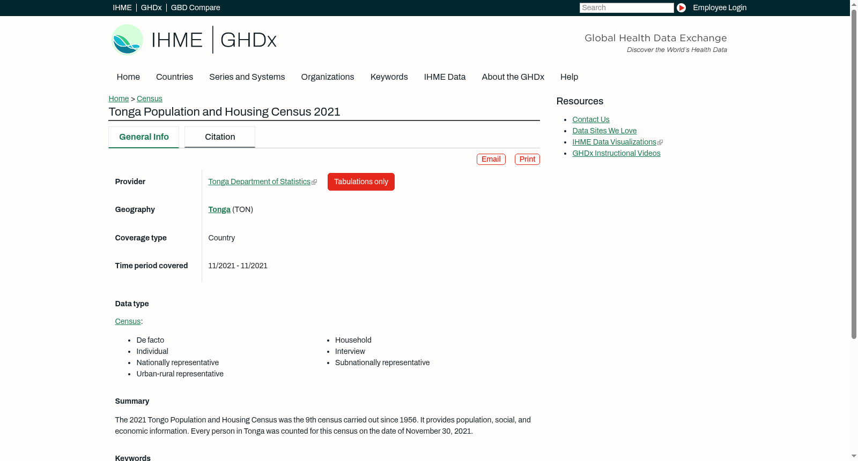Focus the Search input field
Viewport: 858px width, 461px height.
pos(626,7)
